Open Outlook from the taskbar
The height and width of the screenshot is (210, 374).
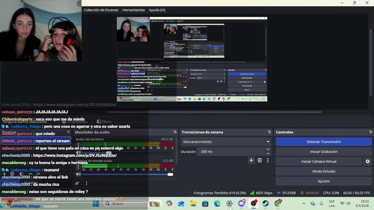point(181,203)
